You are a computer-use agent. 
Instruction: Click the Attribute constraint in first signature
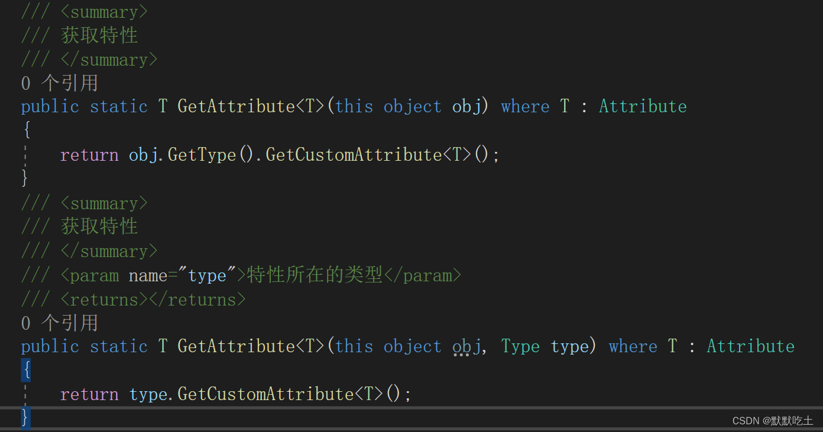coord(643,106)
